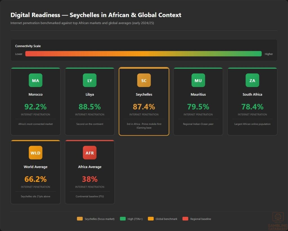Click the 'Higher' scale label
The width and height of the screenshot is (288, 231).
tap(269, 54)
